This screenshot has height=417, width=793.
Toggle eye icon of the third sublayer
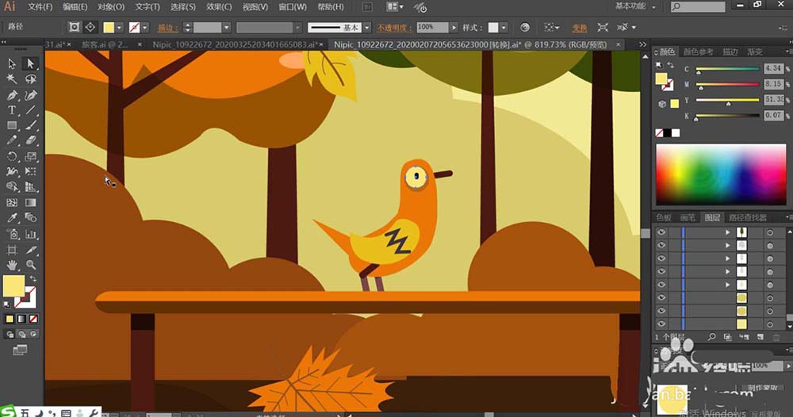661,258
